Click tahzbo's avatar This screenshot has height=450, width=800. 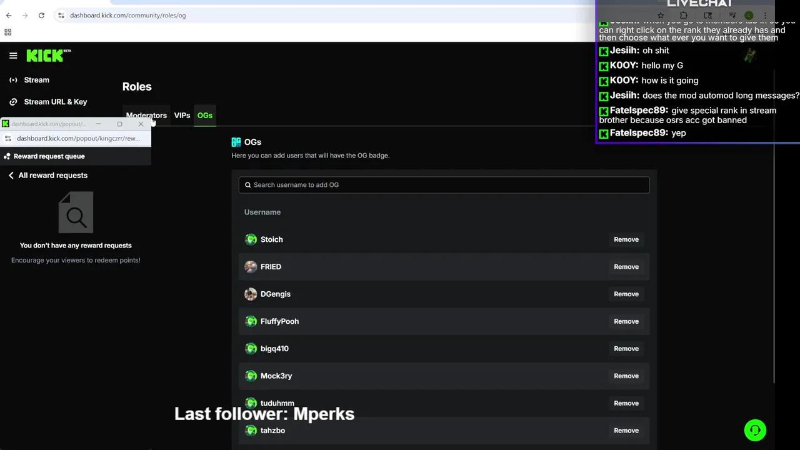pyautogui.click(x=251, y=431)
